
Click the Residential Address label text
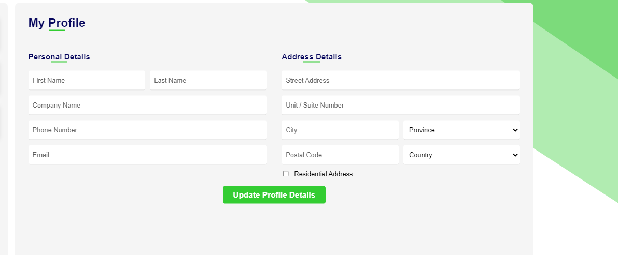[323, 174]
